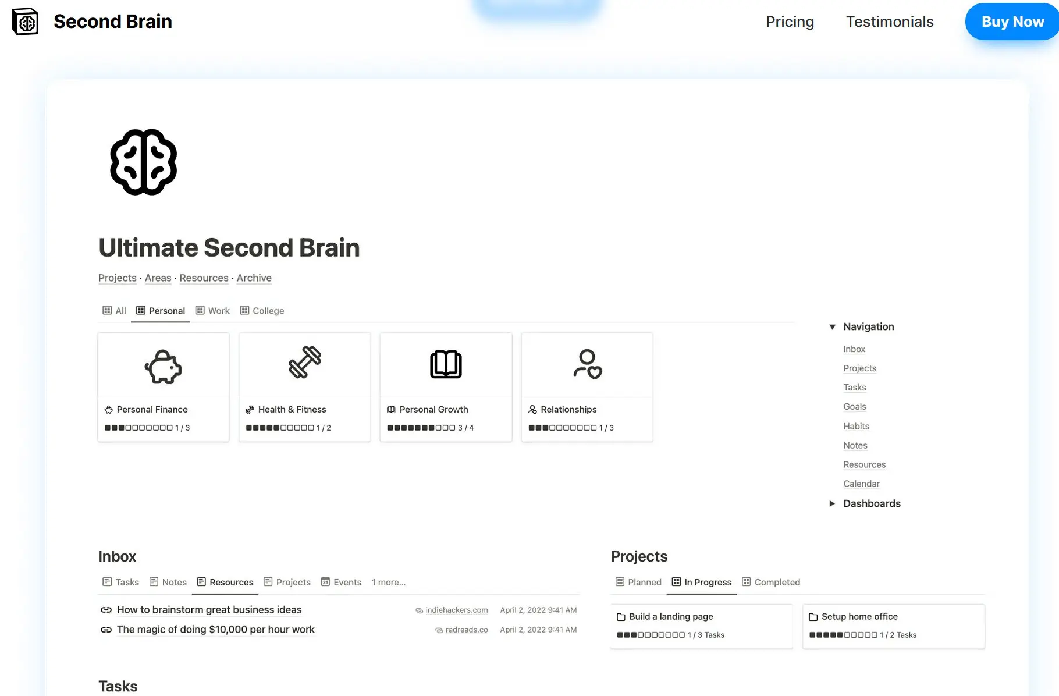Expand the Dashboards section

[x=832, y=503]
